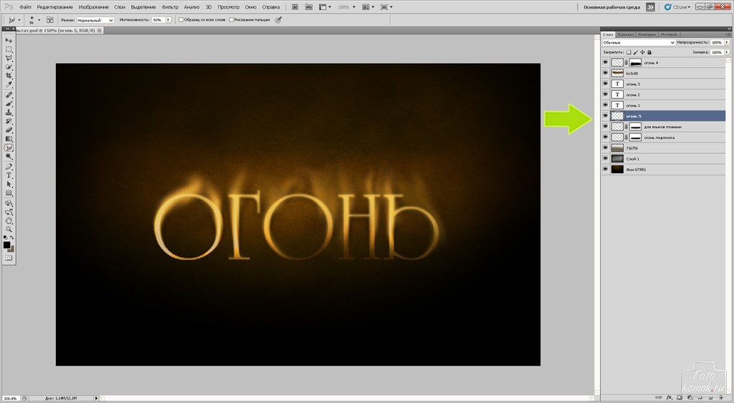734x403 pixels.
Task: Open the 'Непрозрачность' opacity arrow
Action: (727, 42)
